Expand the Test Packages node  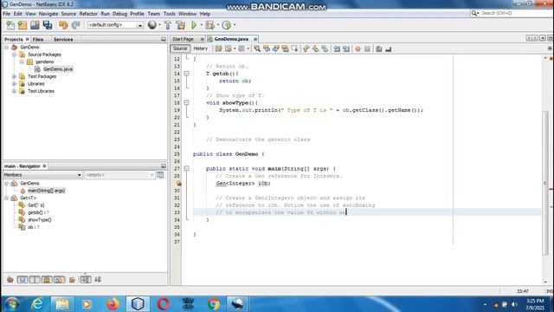click(14, 76)
